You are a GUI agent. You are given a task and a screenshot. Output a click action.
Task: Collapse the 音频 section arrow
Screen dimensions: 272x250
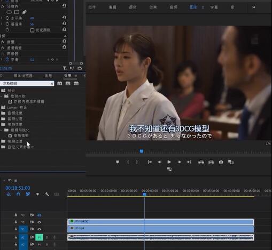(65, 36)
